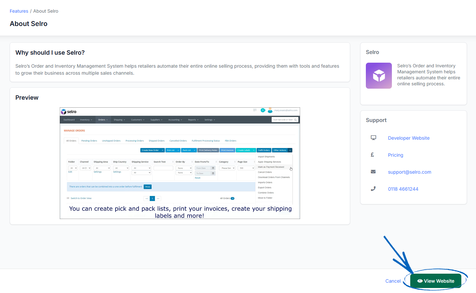Image resolution: width=476 pixels, height=293 pixels.
Task: Click the 0118 4661244 phone number
Action: [x=403, y=189]
